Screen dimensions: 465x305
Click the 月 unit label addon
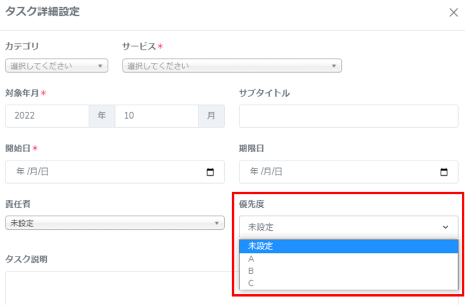coord(211,116)
